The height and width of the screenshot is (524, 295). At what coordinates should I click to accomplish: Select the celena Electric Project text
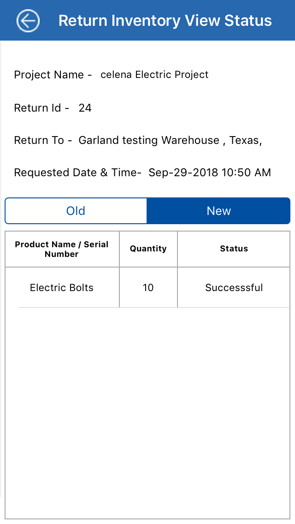pyautogui.click(x=154, y=75)
